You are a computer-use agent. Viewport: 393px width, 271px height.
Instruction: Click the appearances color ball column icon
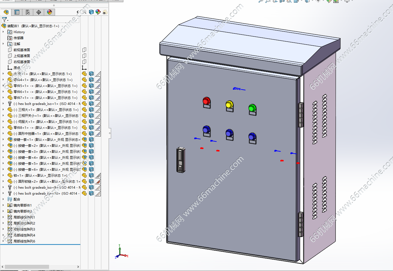pyautogui.click(x=98, y=12)
